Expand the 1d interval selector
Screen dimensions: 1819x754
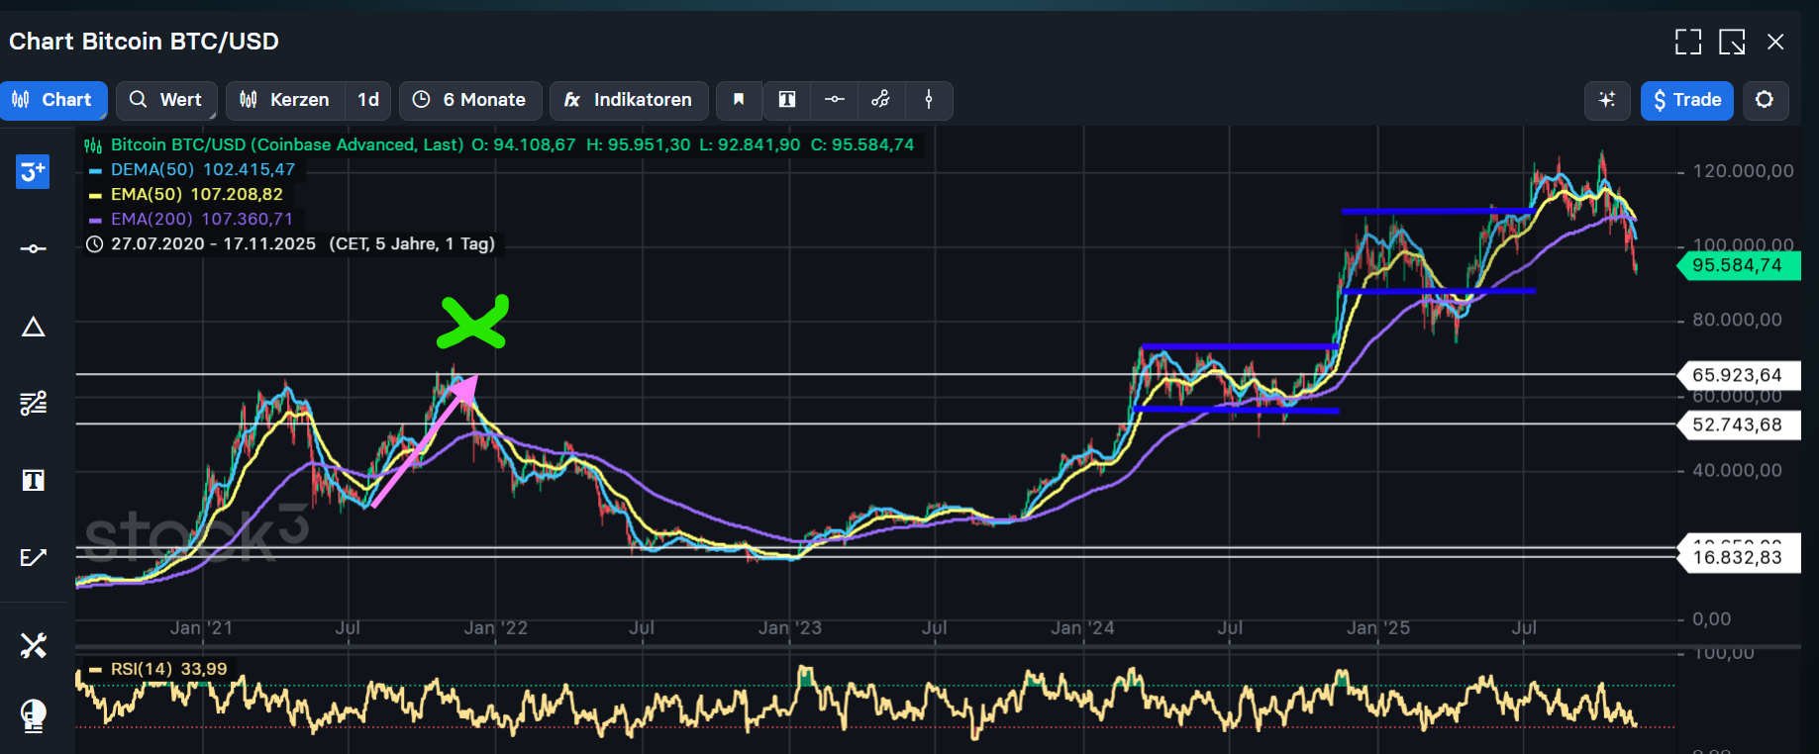click(x=368, y=100)
